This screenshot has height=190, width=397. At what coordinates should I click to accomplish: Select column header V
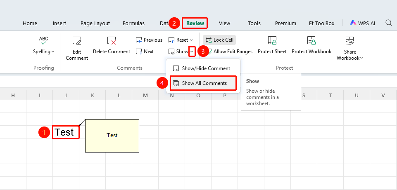tap(383, 95)
